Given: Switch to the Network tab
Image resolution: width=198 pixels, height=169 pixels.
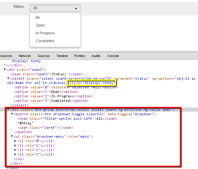Looking at the screenshot, I should click(x=25, y=56).
